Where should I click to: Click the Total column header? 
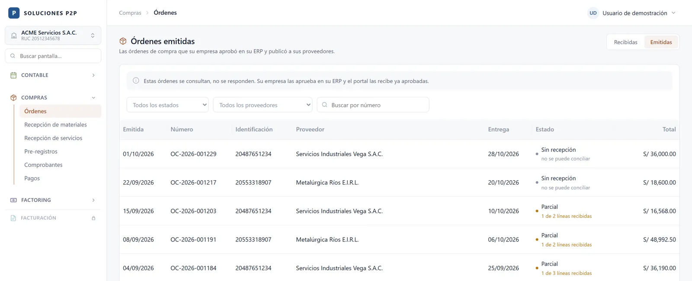669,129
